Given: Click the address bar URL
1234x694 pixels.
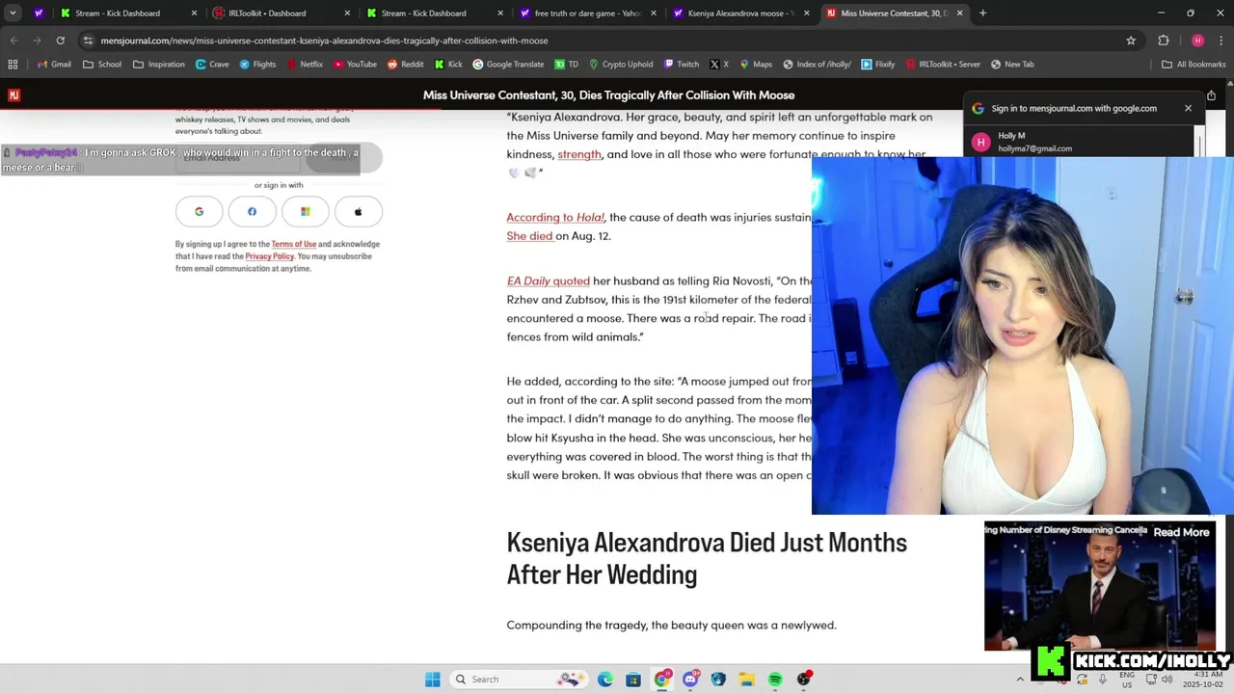Looking at the screenshot, I should tap(324, 40).
